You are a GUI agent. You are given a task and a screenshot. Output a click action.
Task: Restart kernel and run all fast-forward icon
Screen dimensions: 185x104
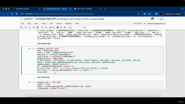(65, 27)
